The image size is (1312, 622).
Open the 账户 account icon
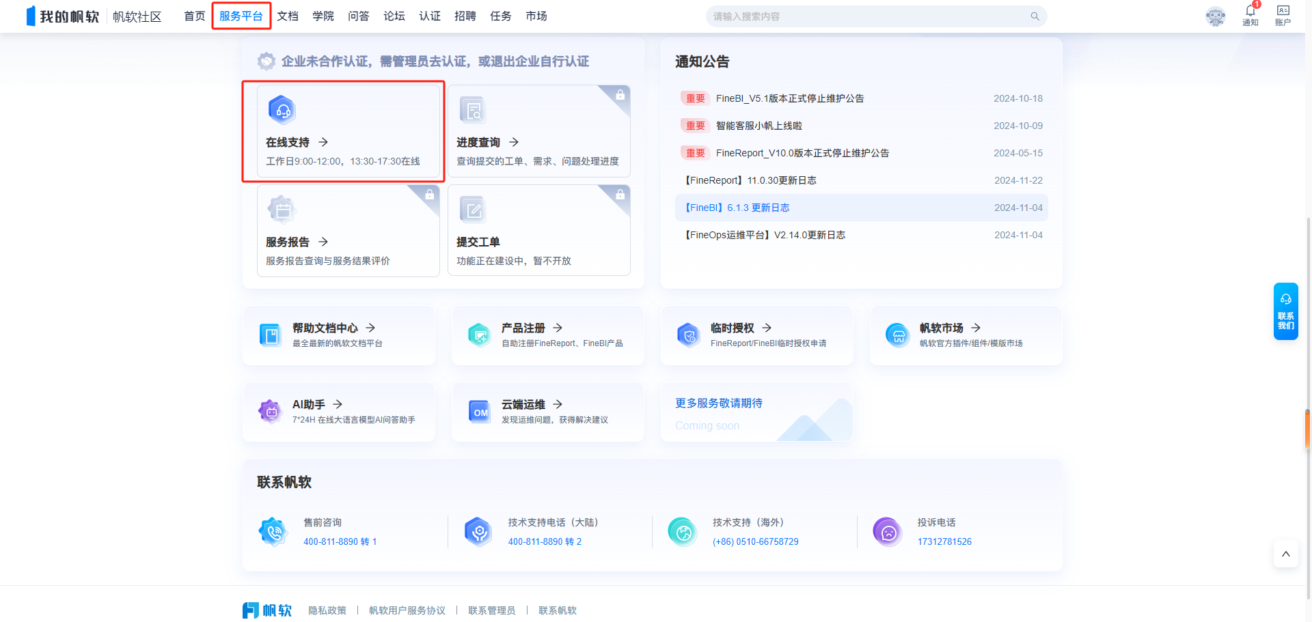tap(1283, 10)
